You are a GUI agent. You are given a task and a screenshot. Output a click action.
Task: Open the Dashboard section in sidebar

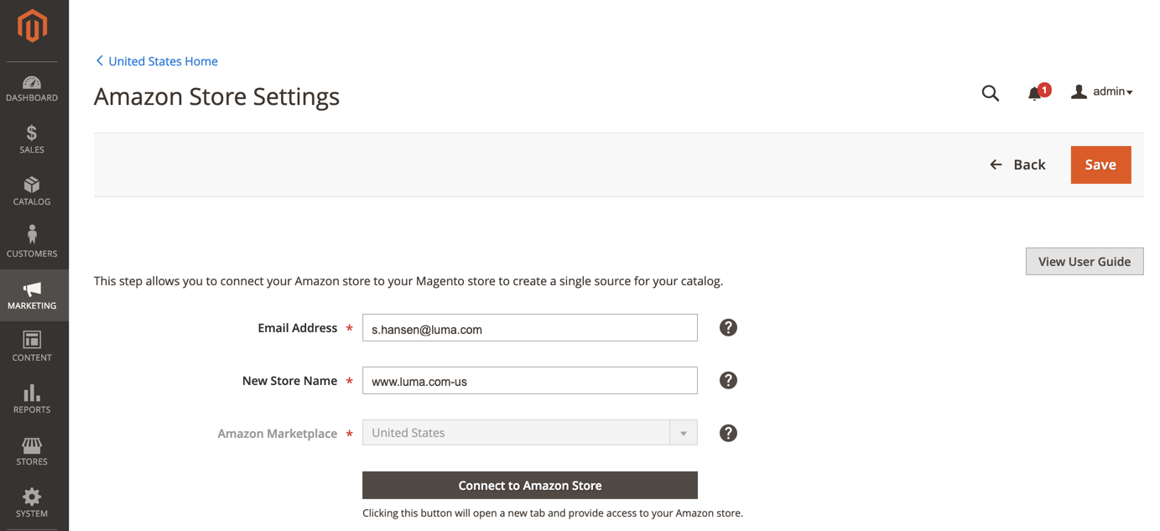32,88
